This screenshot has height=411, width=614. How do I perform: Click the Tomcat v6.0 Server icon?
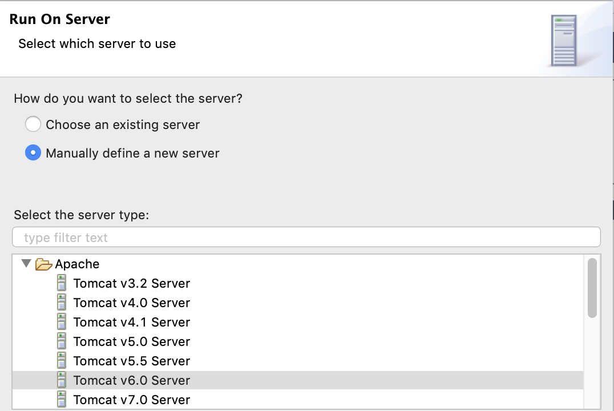click(62, 380)
